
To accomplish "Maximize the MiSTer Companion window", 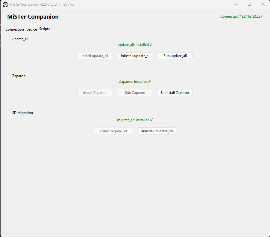I will tap(249, 4).
